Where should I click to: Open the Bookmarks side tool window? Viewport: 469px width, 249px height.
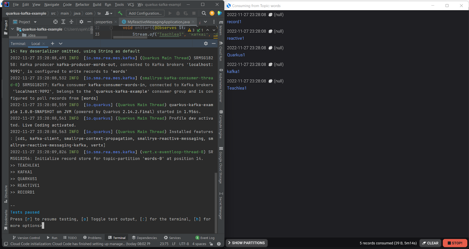tap(6, 220)
